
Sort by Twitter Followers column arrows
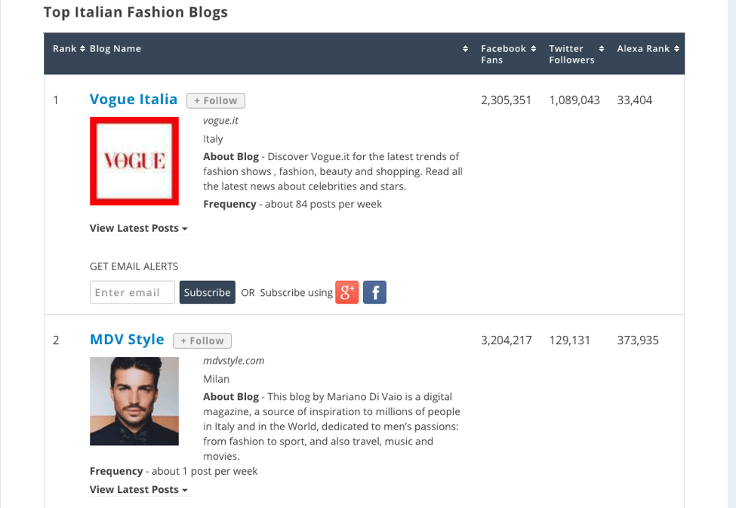[602, 49]
